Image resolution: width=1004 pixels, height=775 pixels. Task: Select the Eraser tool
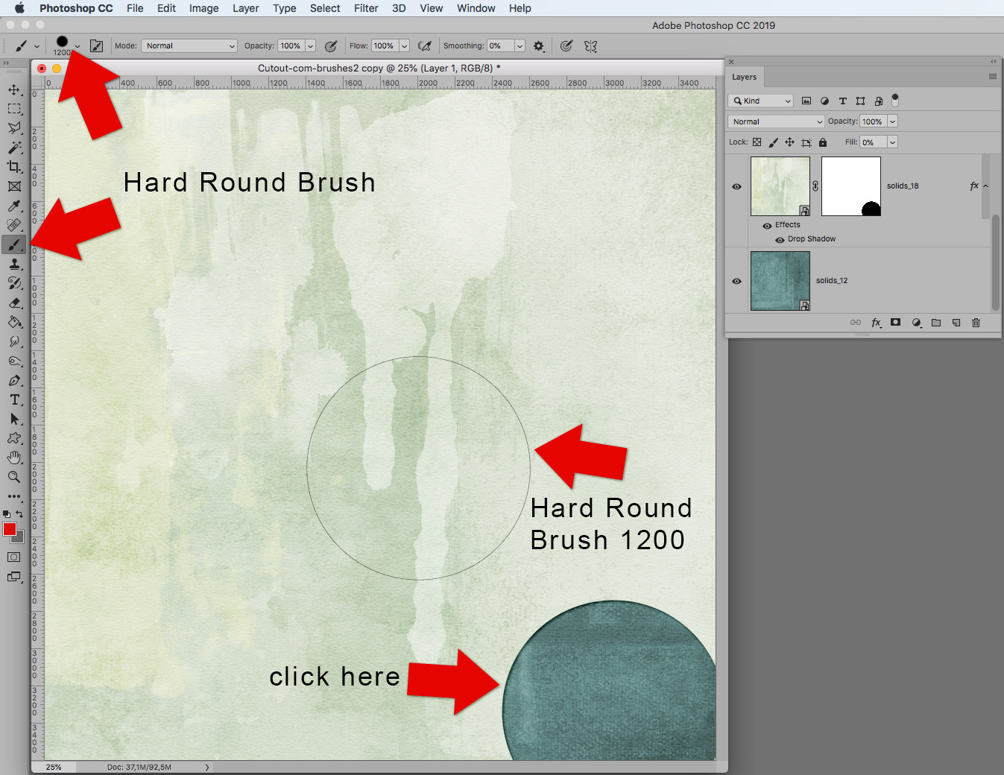coord(14,303)
